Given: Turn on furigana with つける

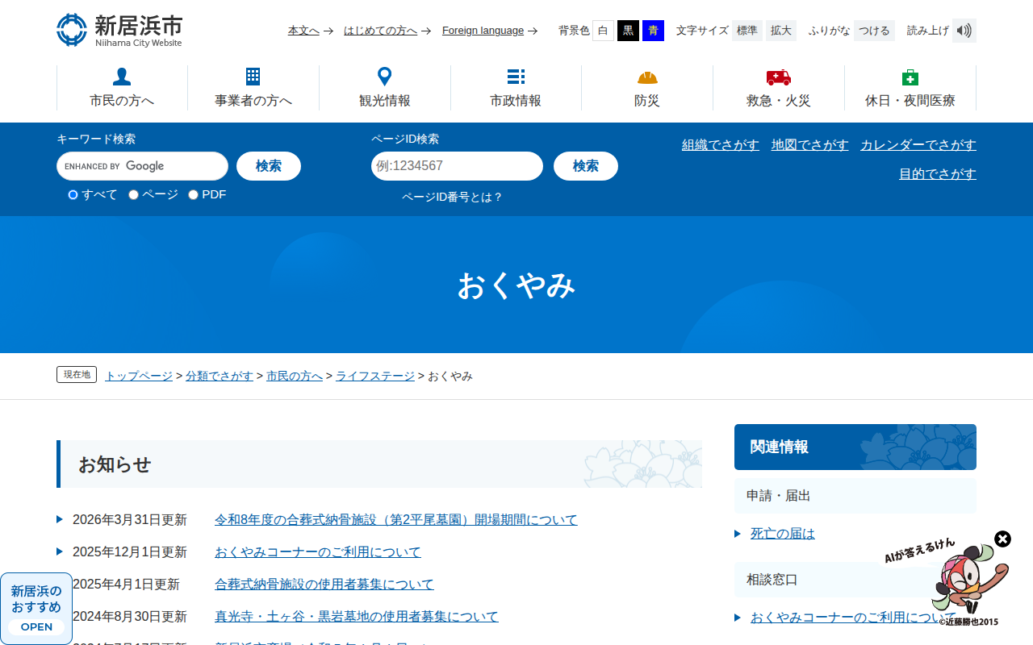Looking at the screenshot, I should coord(874,31).
